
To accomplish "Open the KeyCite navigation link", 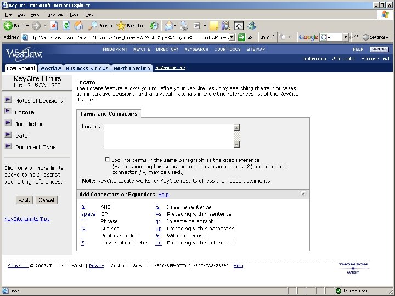I will point(142,49).
